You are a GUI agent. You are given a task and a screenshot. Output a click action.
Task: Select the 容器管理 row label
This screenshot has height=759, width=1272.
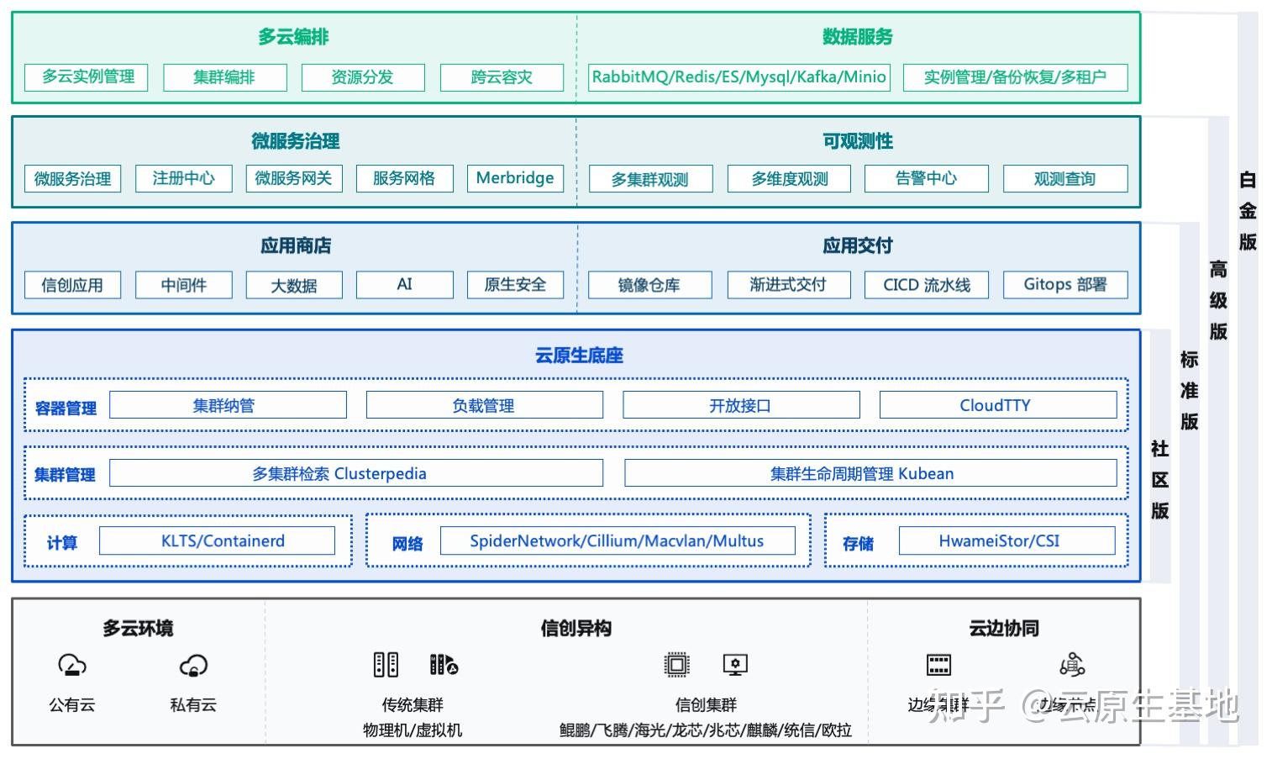pos(66,408)
